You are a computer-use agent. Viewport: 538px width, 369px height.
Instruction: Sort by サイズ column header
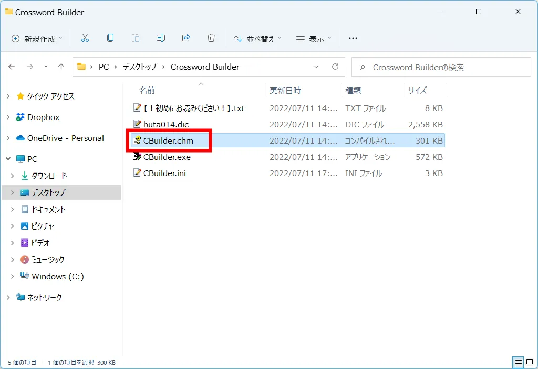pyautogui.click(x=417, y=90)
